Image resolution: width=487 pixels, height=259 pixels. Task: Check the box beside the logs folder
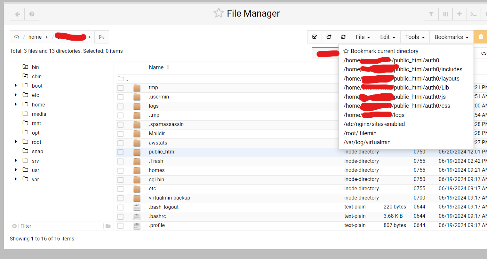(x=120, y=106)
